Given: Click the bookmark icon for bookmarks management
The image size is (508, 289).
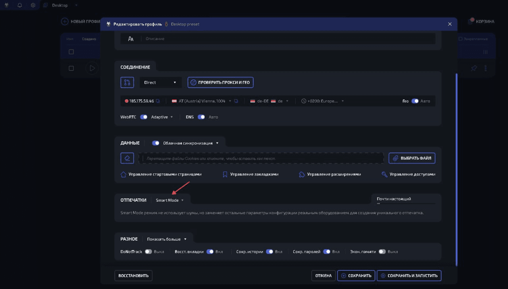Looking at the screenshot, I should coord(225,174).
